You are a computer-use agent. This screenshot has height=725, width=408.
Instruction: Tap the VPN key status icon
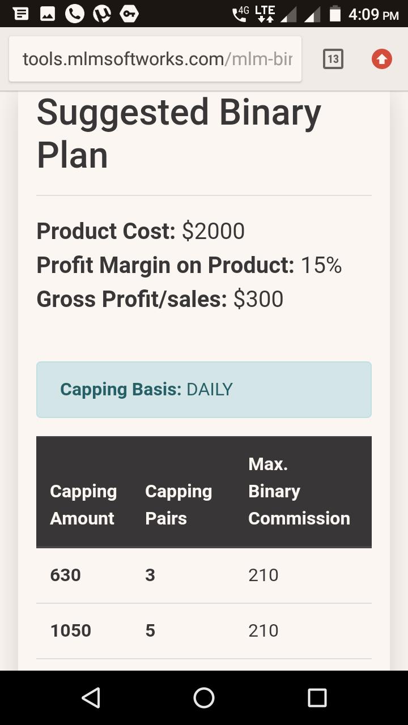click(x=129, y=13)
